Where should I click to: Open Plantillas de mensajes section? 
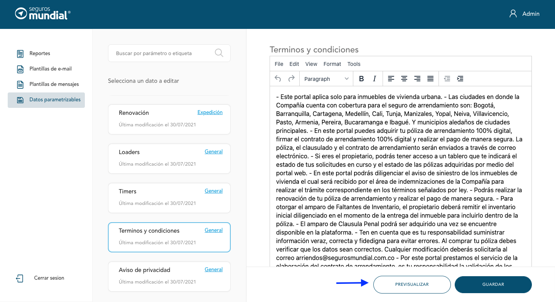coord(54,84)
